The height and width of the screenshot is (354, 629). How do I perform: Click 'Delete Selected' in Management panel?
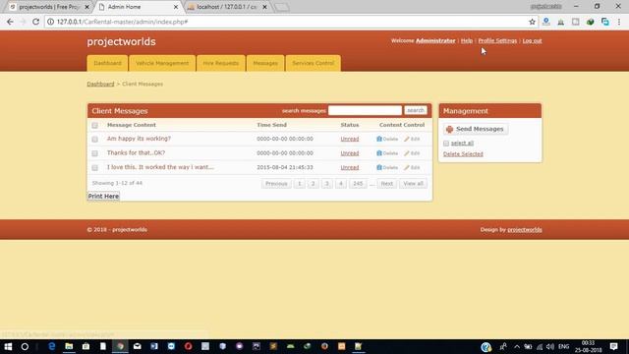coord(463,154)
